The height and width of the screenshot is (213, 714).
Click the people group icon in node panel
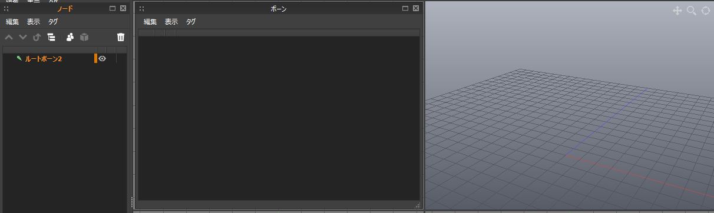pos(70,37)
